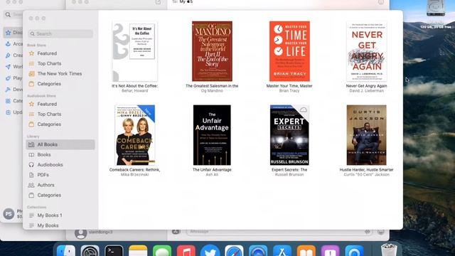This screenshot has width=455, height=256.
Task: Compose new message in Messages window
Action: click(158, 2)
